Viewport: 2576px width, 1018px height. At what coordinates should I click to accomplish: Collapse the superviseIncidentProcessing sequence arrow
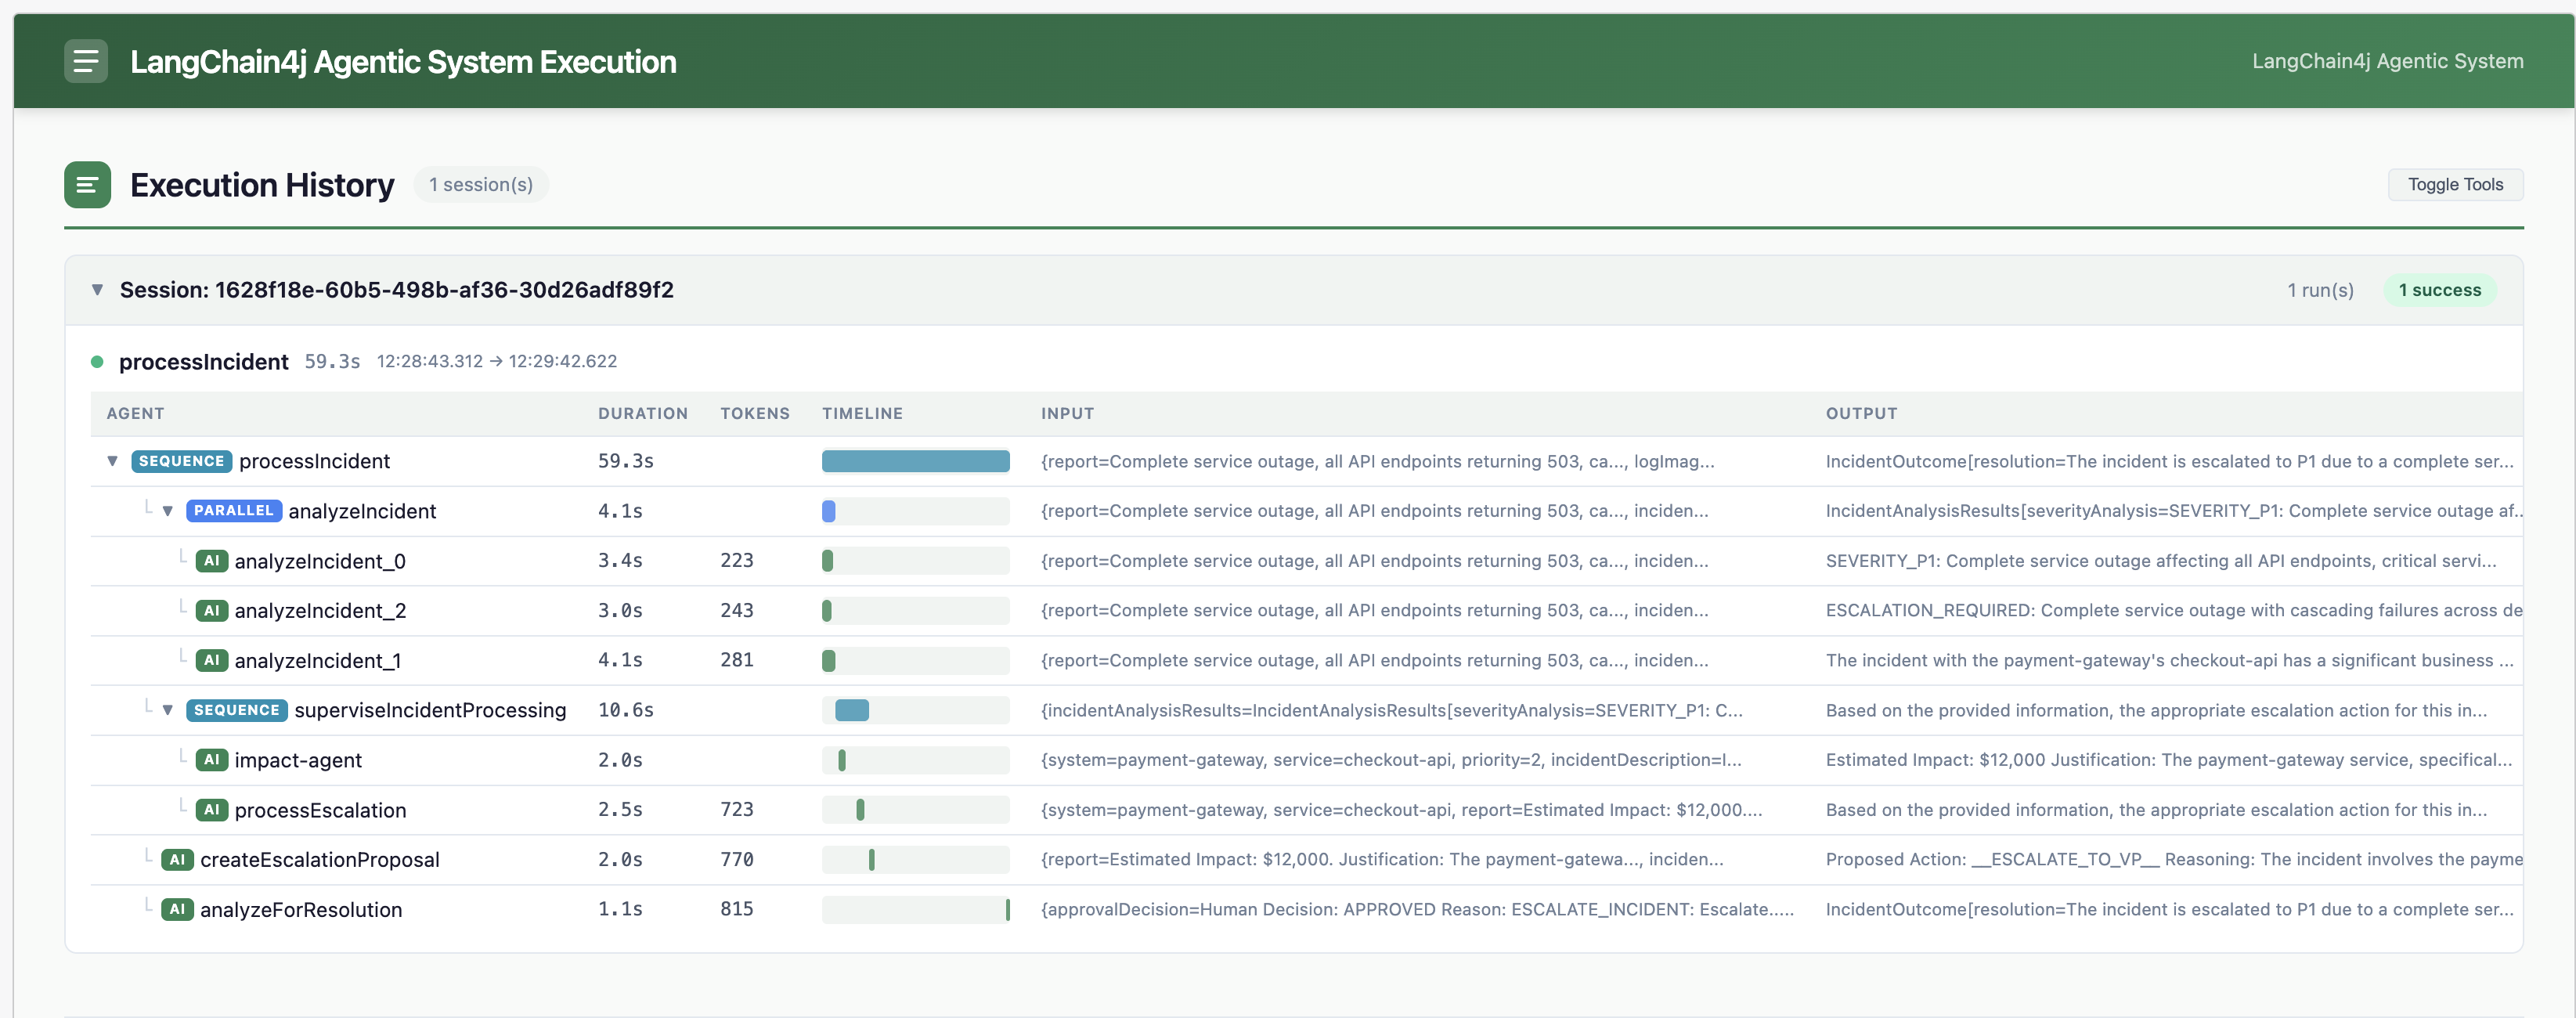click(167, 710)
